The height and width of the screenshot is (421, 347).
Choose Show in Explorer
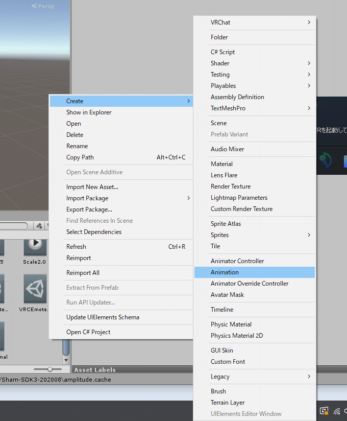pyautogui.click(x=121, y=112)
